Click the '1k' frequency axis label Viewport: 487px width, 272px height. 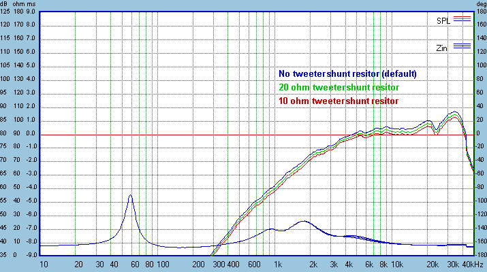click(x=277, y=264)
